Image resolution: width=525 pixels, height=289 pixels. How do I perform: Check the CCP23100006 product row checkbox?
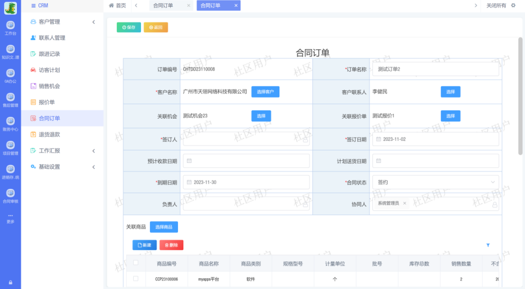136,279
